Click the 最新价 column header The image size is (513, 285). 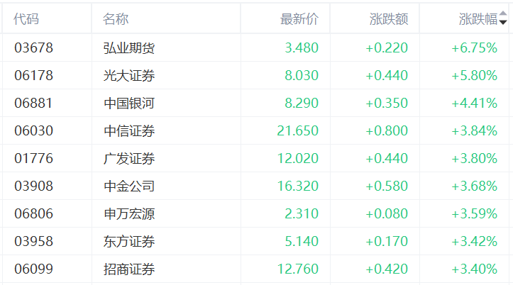point(299,19)
